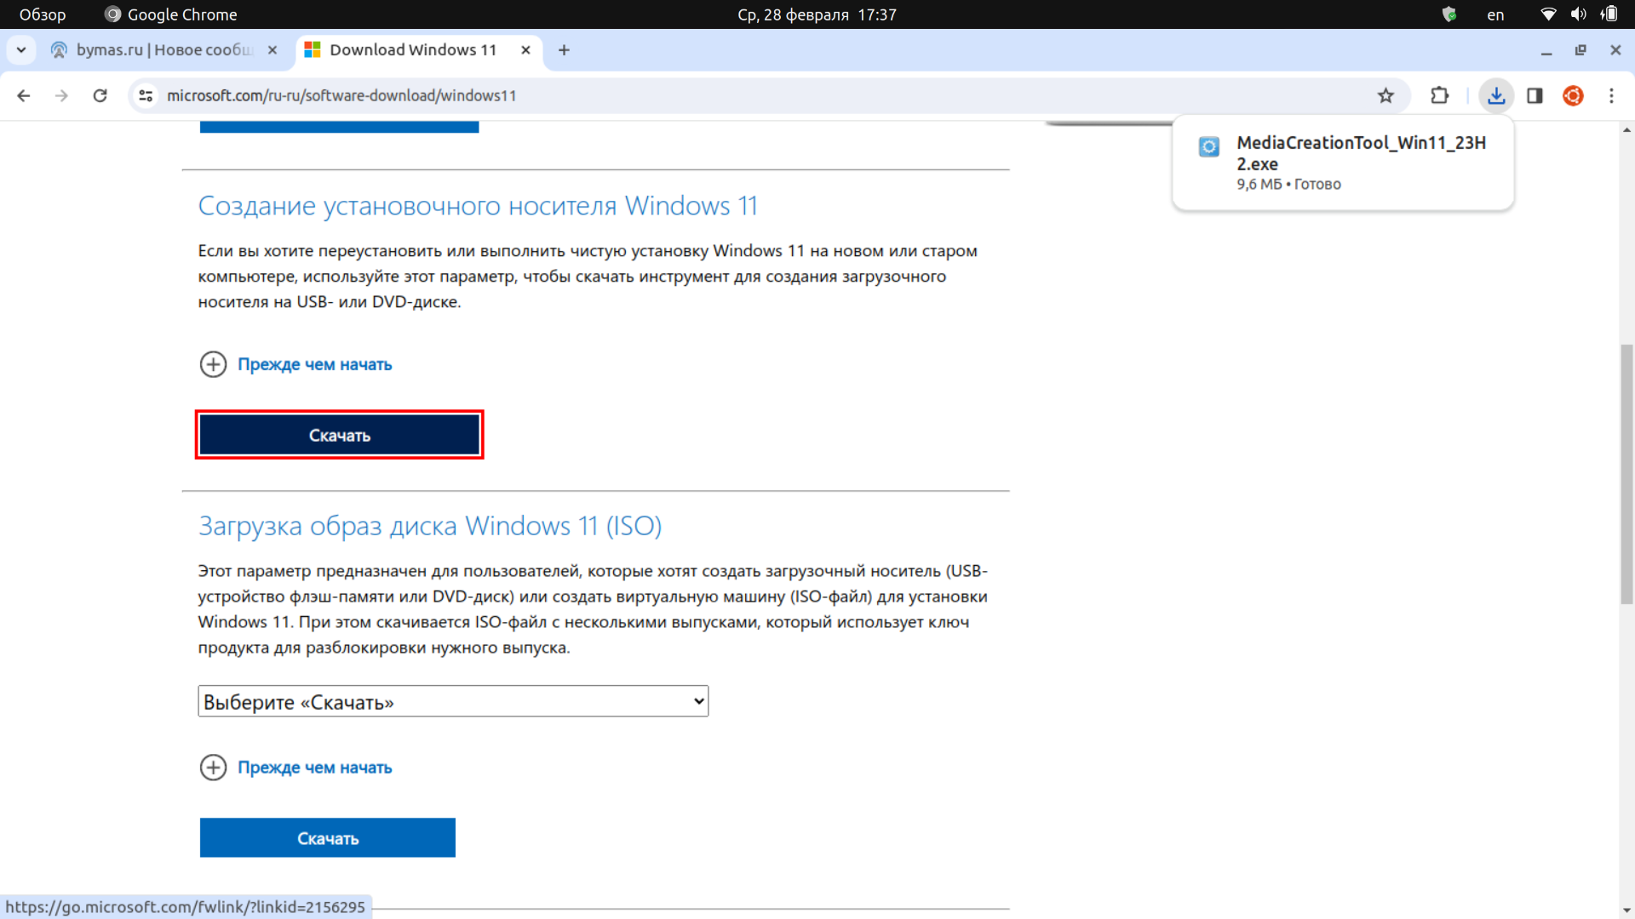Click Скачать button under ISO section
The height and width of the screenshot is (919, 1635).
point(327,839)
